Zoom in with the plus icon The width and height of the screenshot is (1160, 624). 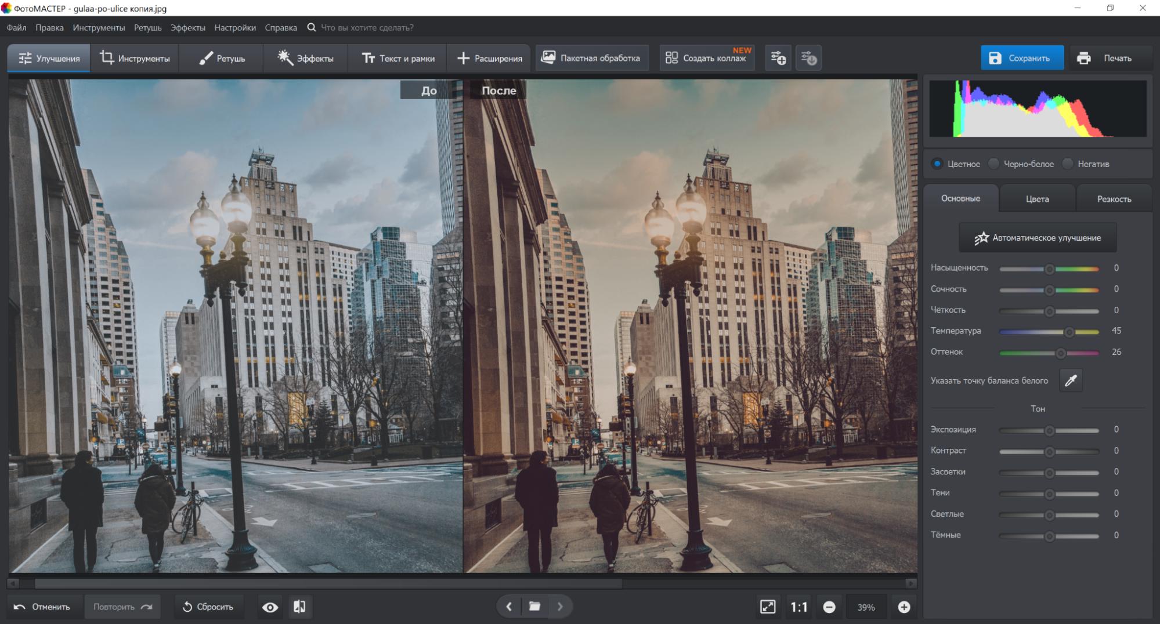tap(904, 607)
